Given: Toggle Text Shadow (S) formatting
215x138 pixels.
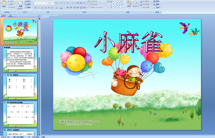Looking at the screenshot, I should [49, 8].
